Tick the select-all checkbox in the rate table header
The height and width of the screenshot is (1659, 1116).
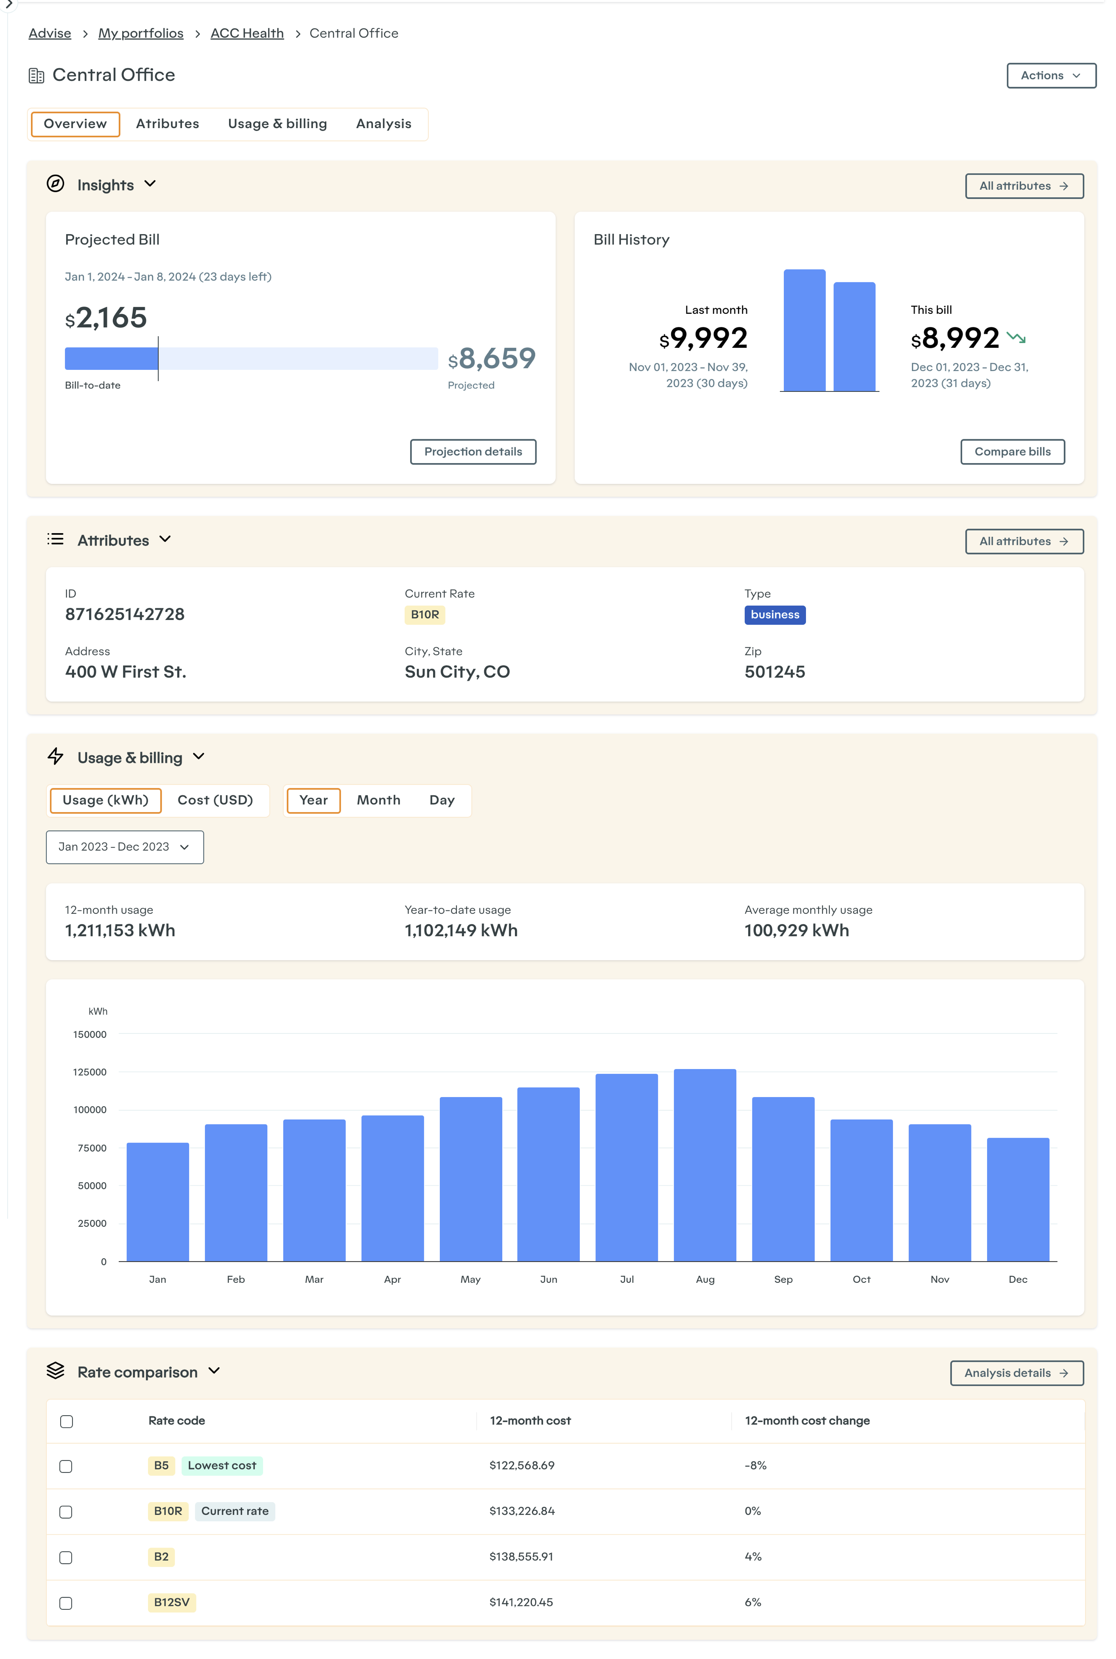pos(66,1422)
